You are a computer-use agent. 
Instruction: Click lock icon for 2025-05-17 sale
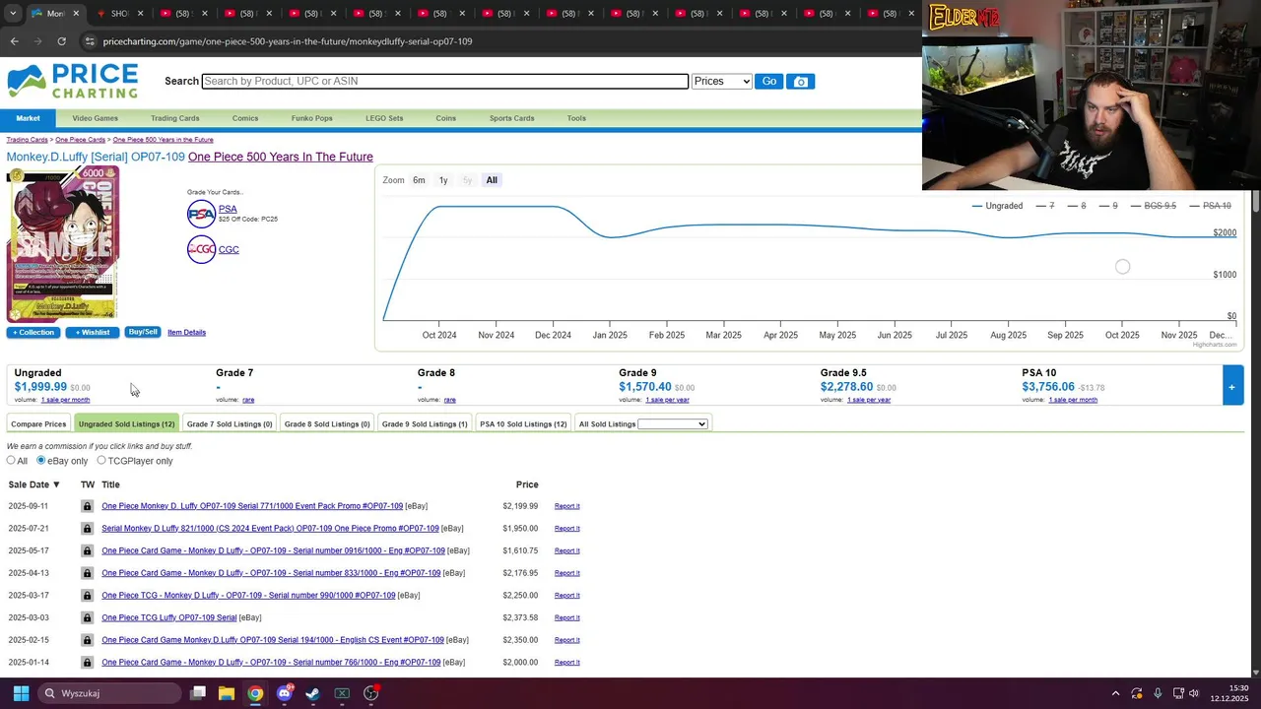(87, 550)
